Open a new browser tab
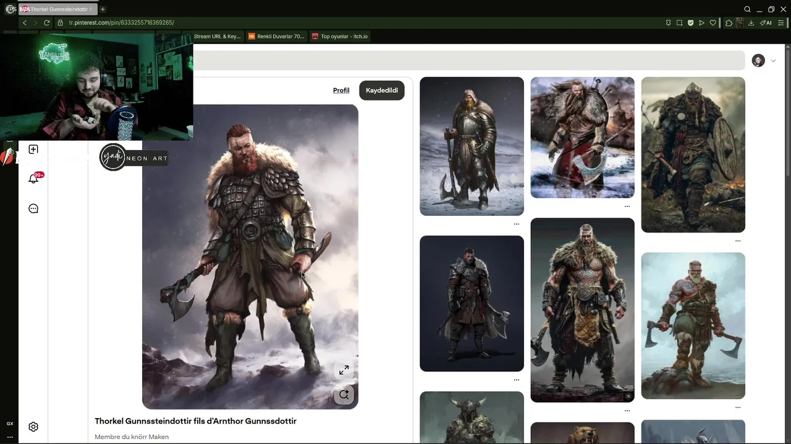This screenshot has height=444, width=791. click(103, 9)
